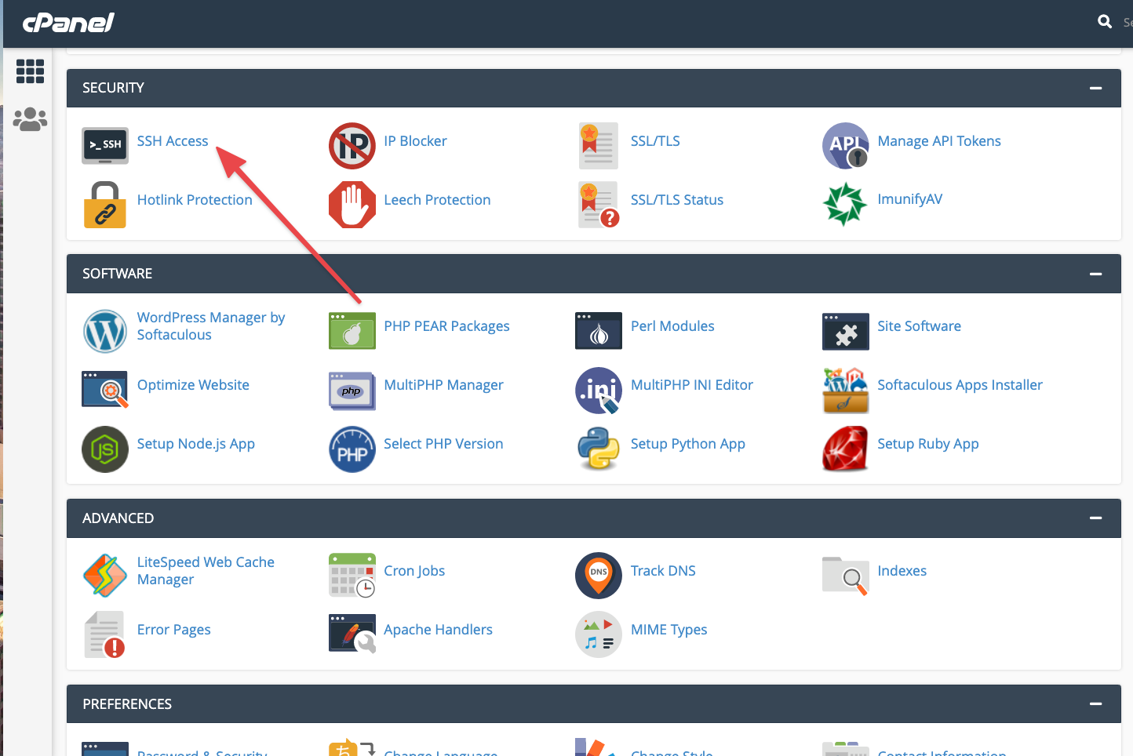Open WordPress Manager by Softaculous link
The height and width of the screenshot is (756, 1133).
tap(211, 326)
